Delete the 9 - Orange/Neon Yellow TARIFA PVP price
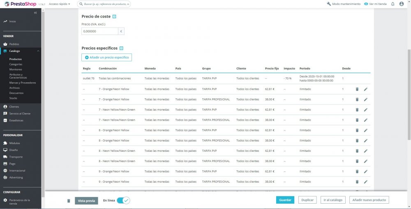Image resolution: width=411 pixels, height=209 pixels. pyautogui.click(x=357, y=172)
